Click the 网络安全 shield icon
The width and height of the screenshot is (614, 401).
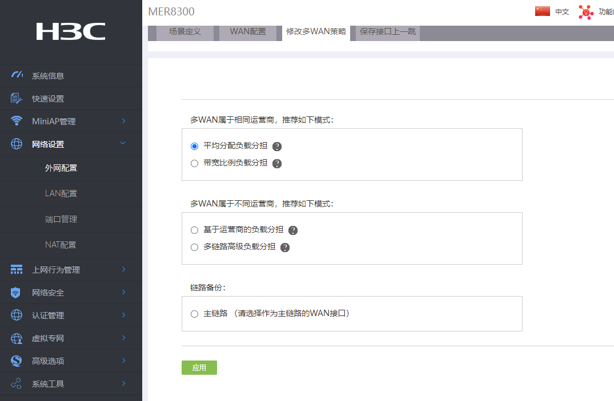pos(15,292)
